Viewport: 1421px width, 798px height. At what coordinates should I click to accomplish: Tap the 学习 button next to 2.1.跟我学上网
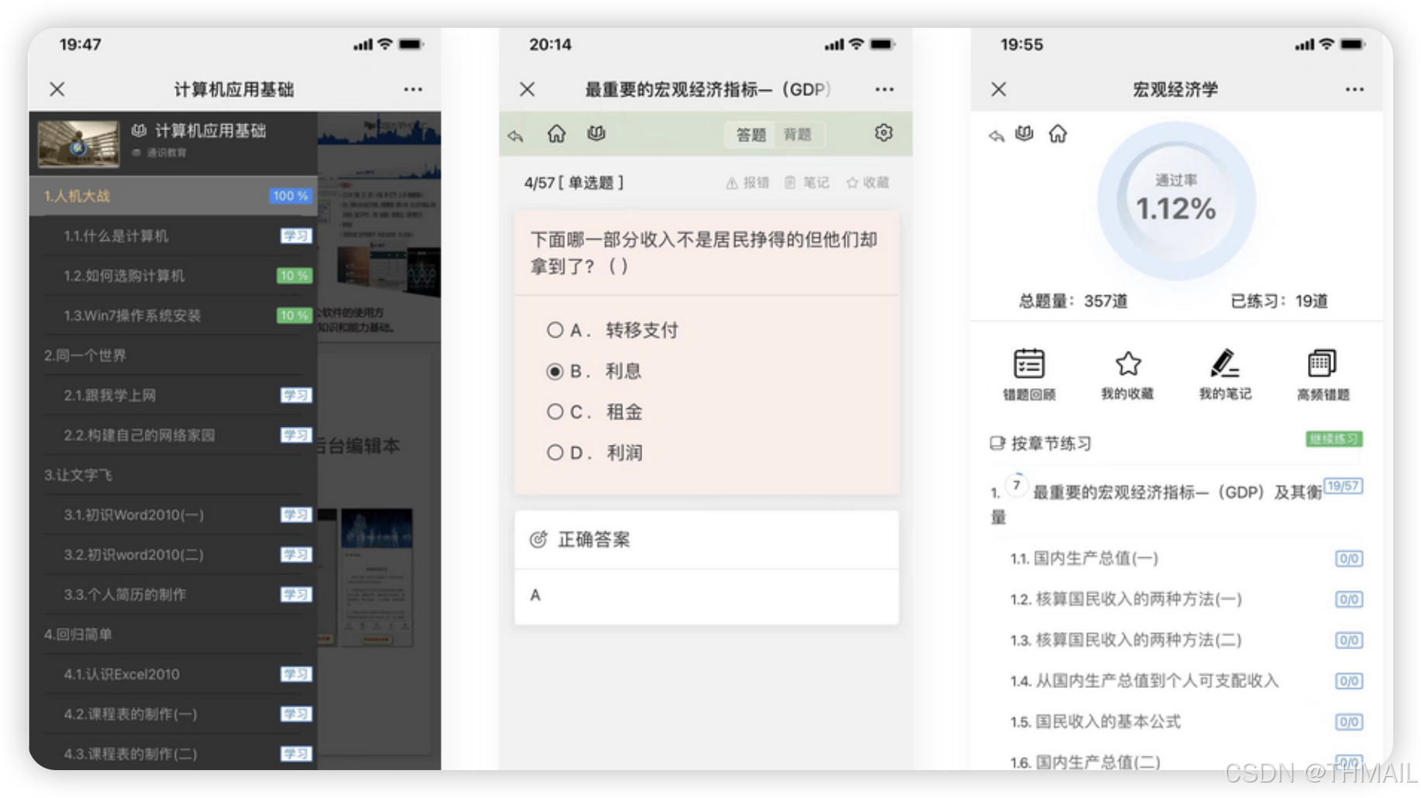(295, 395)
